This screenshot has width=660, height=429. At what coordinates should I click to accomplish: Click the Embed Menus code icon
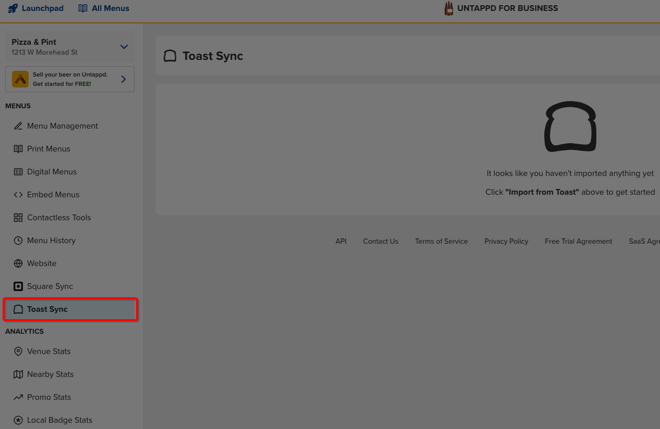click(18, 195)
